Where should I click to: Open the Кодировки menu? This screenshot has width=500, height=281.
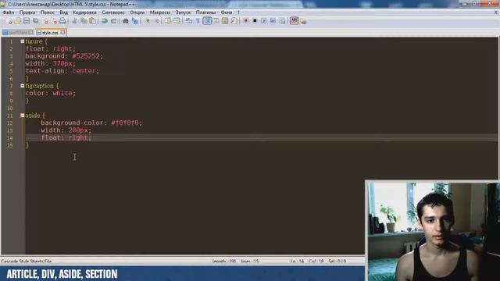[x=84, y=12]
